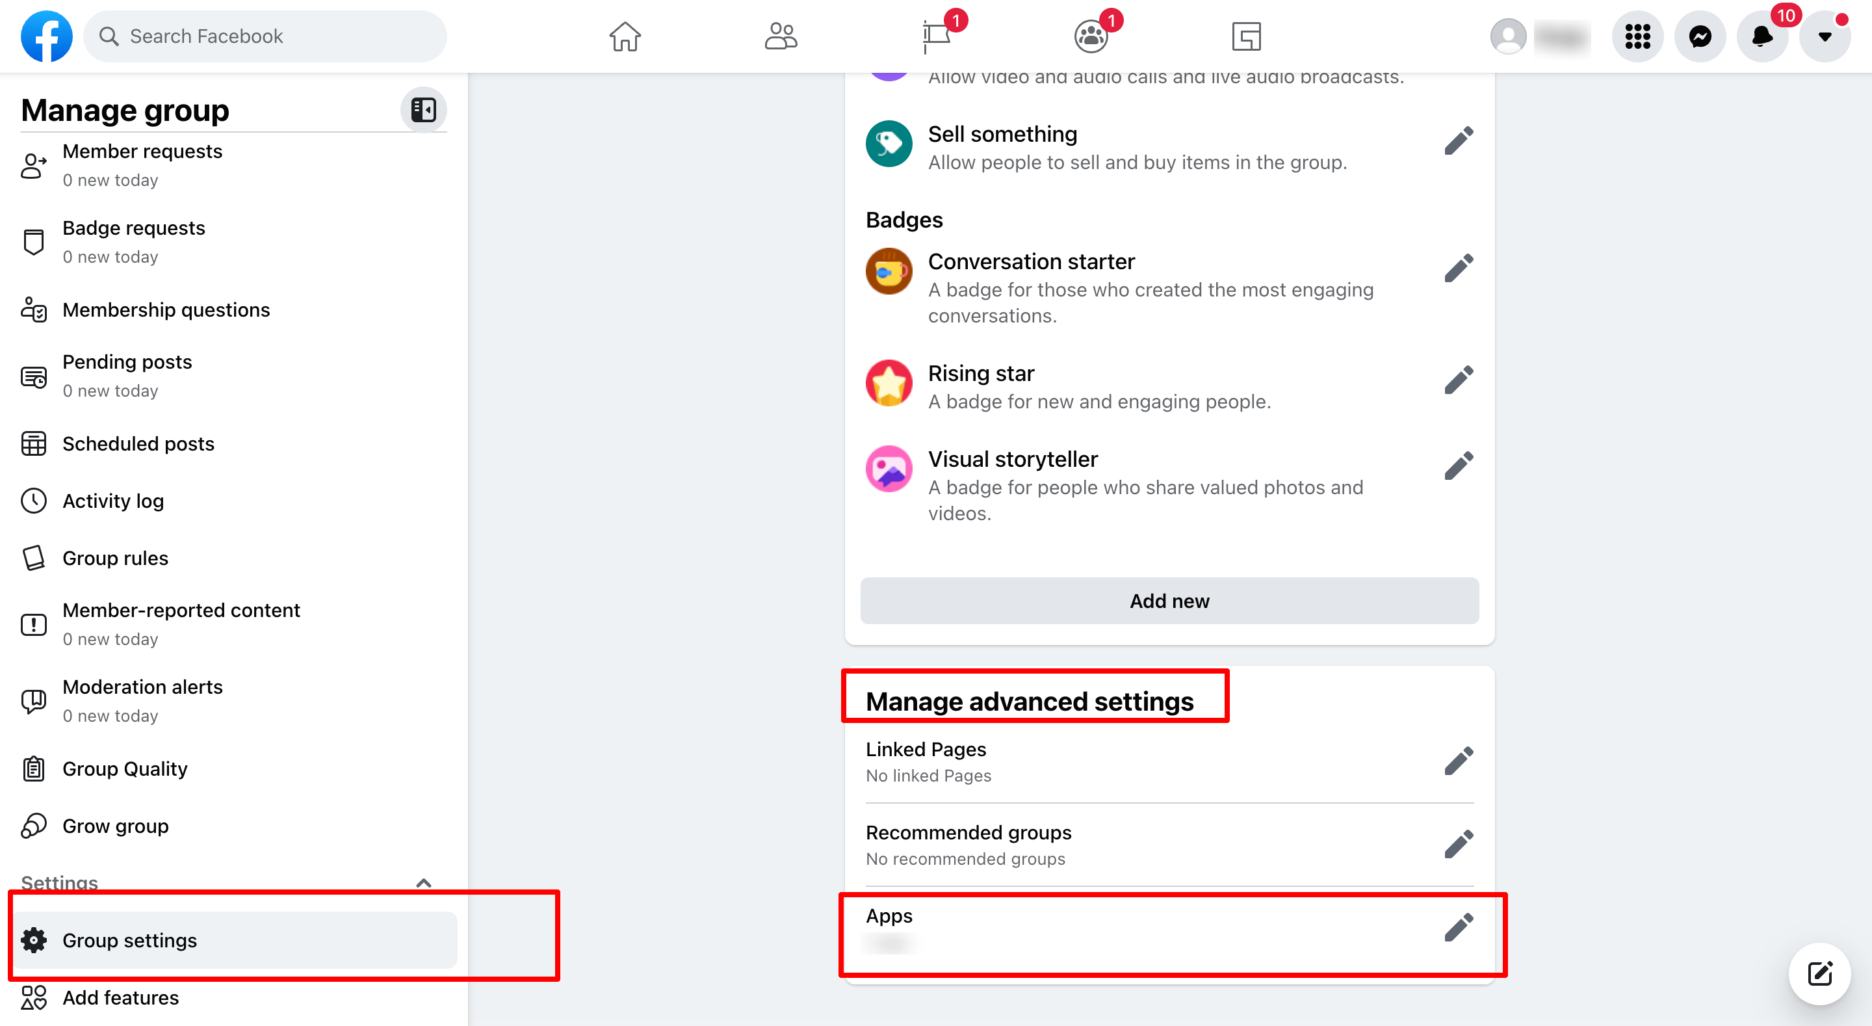This screenshot has width=1872, height=1026.
Task: Collapse the Settings section chevron
Action: (423, 883)
